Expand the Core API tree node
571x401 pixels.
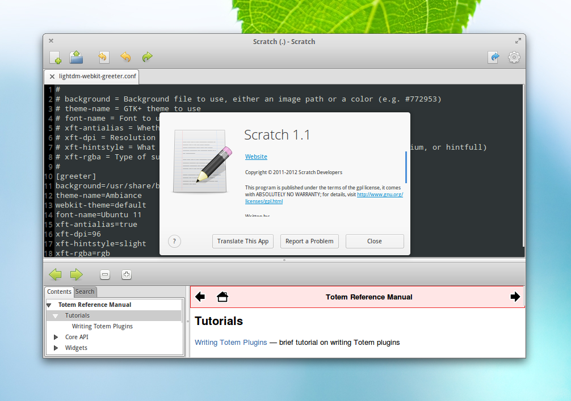(x=56, y=337)
